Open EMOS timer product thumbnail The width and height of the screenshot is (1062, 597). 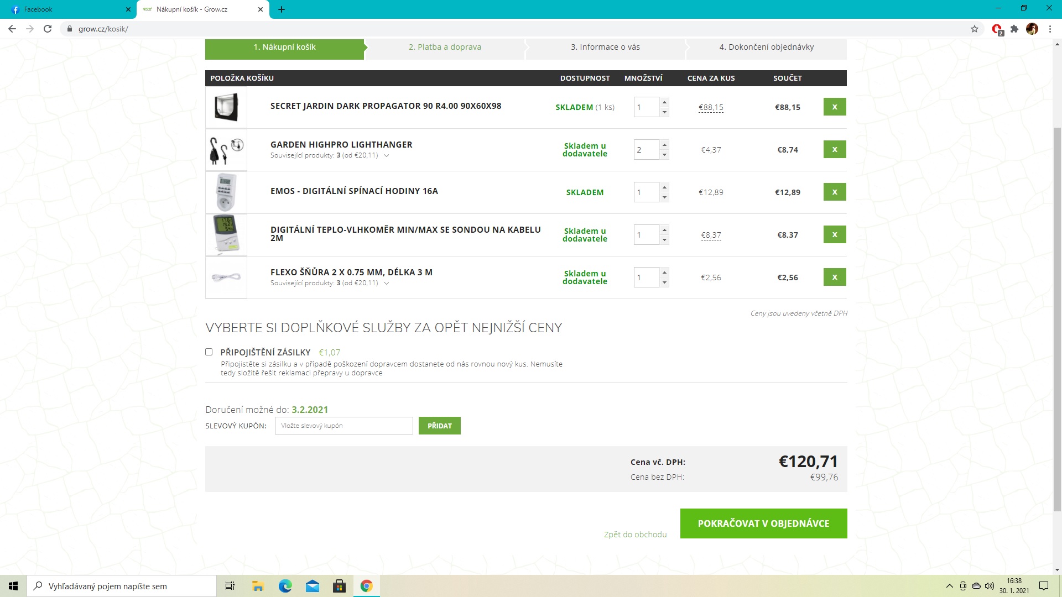[226, 192]
